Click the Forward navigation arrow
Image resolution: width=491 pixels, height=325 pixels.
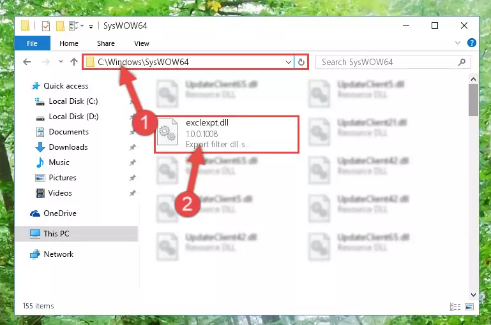(x=46, y=62)
